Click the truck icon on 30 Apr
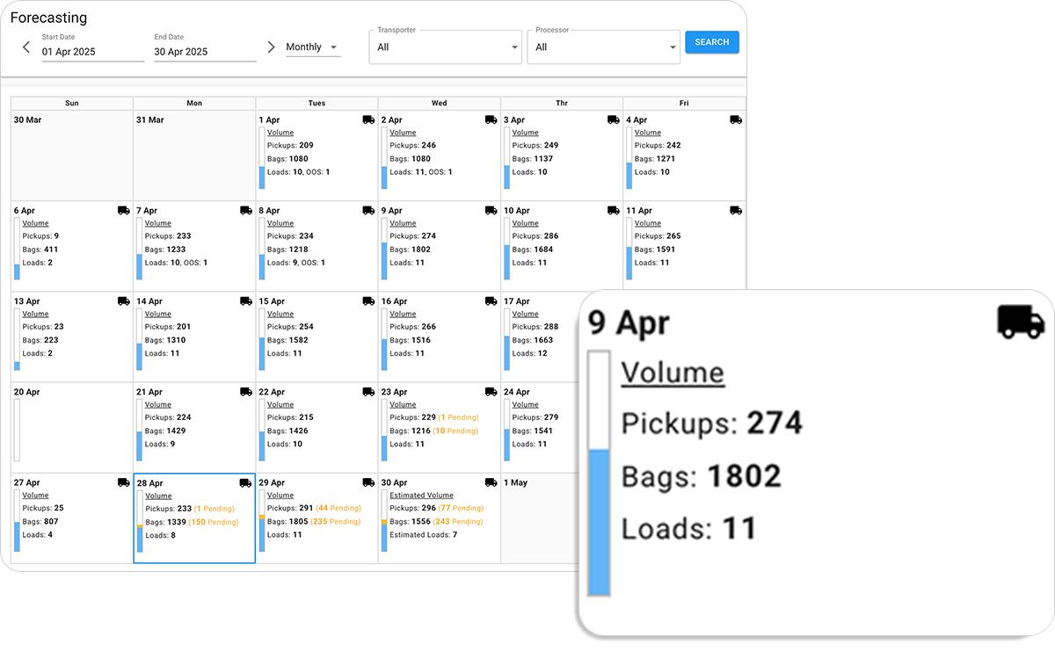1055x659 pixels. [x=491, y=482]
